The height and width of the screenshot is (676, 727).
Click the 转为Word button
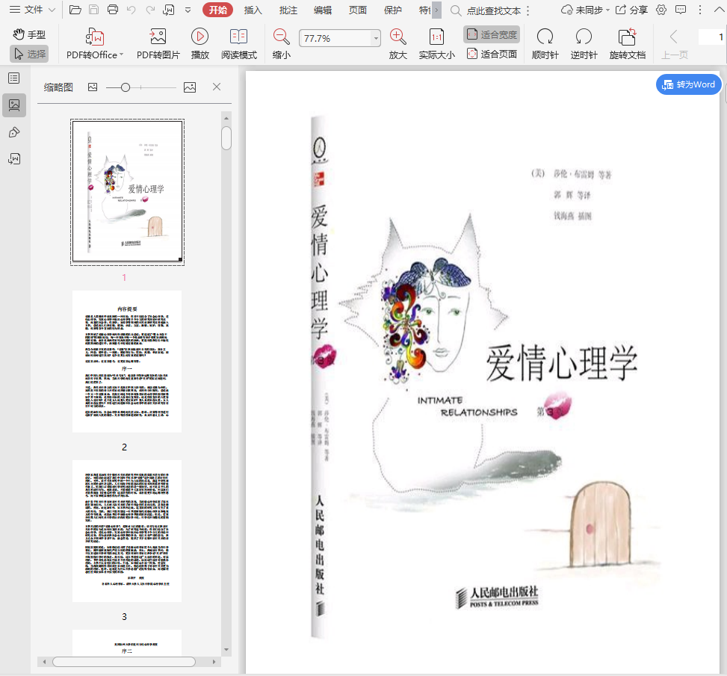688,84
